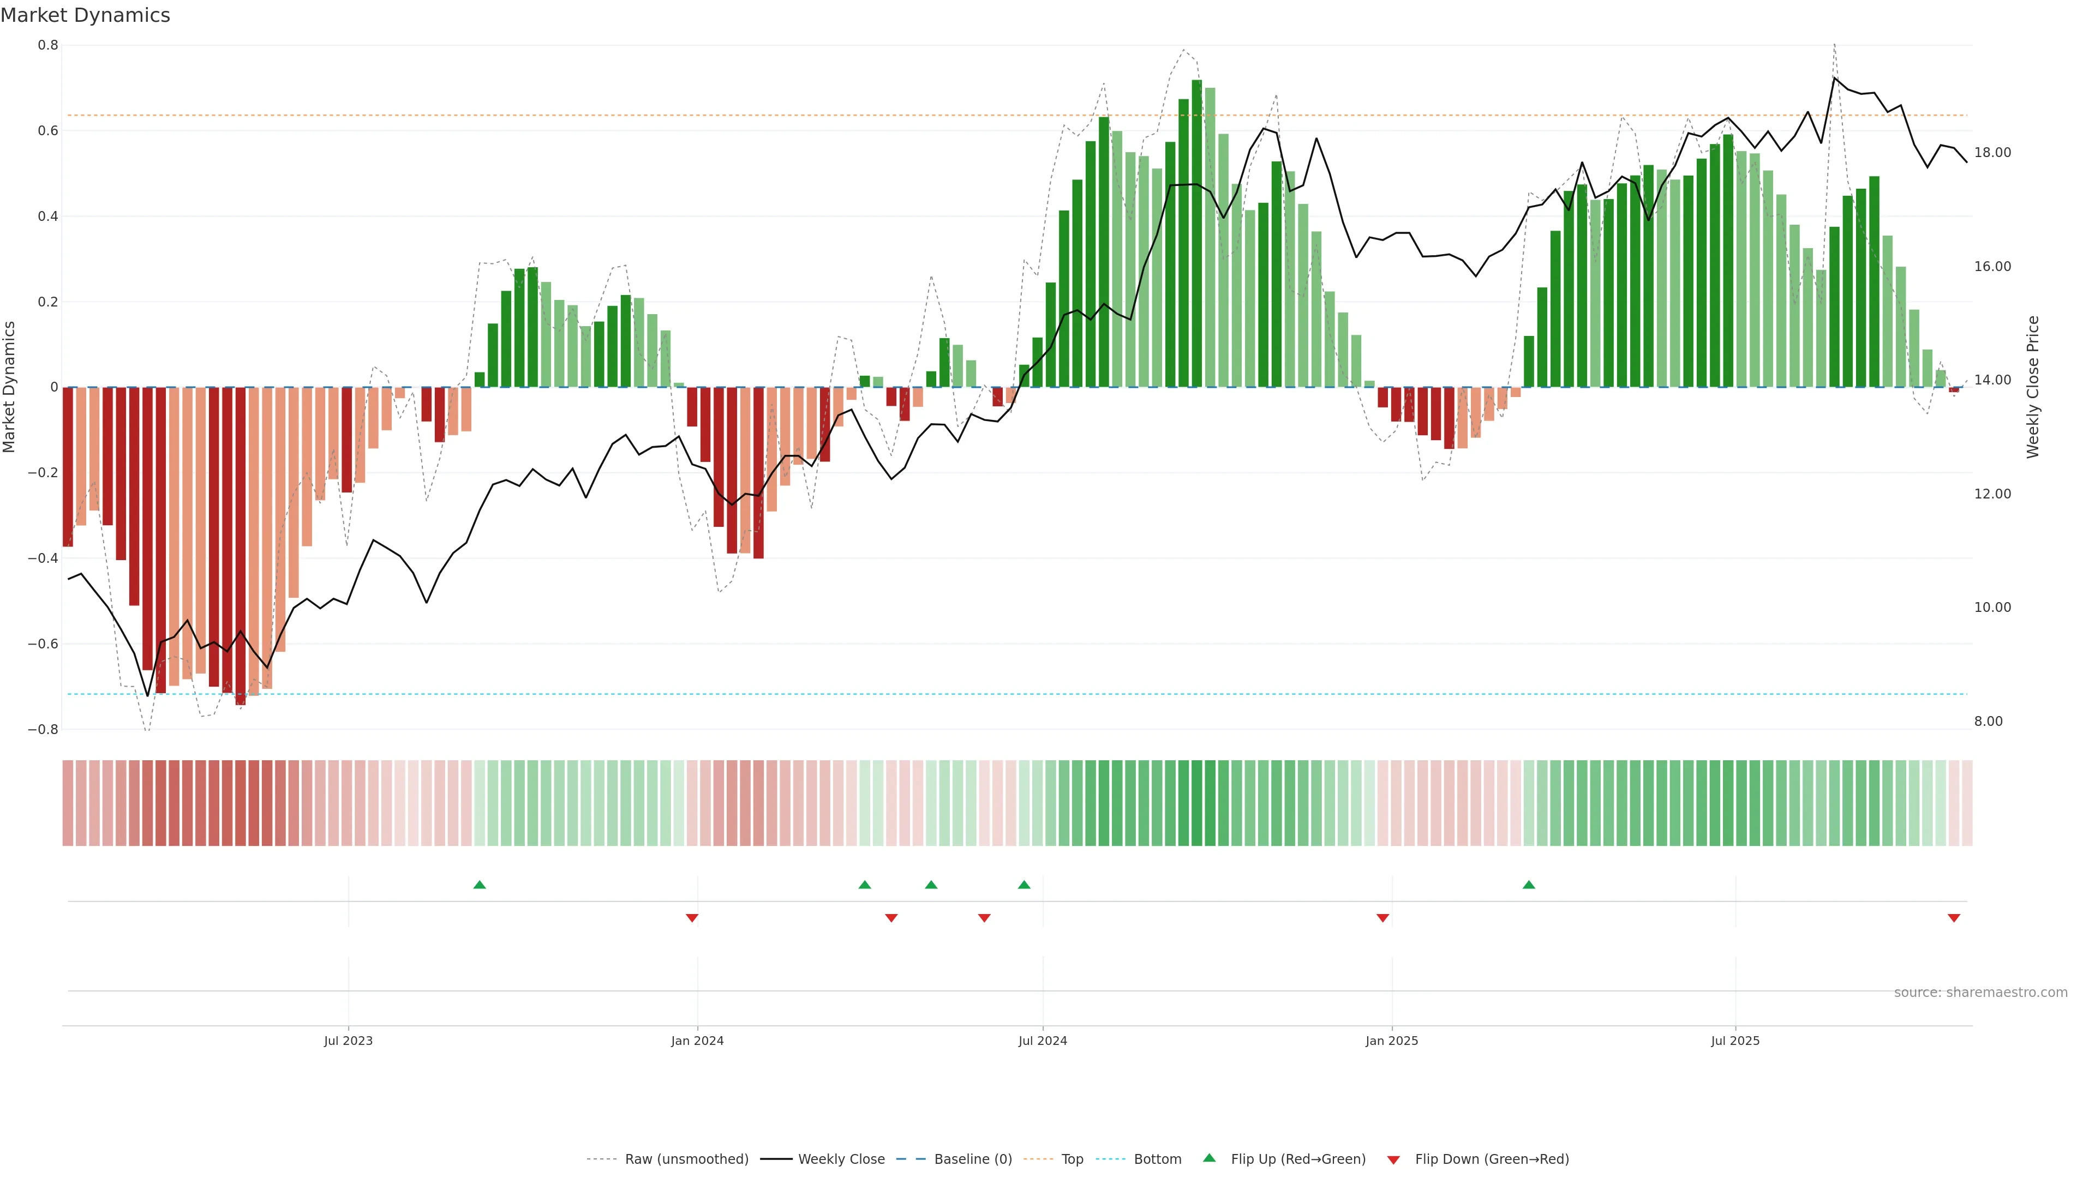Toggle the Weekly Close legend entry
This screenshot has height=1178, width=2095.
coord(841,1158)
